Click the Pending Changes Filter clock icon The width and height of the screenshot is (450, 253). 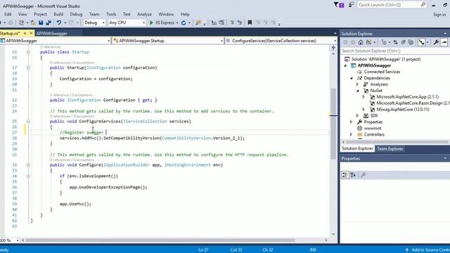click(x=384, y=42)
